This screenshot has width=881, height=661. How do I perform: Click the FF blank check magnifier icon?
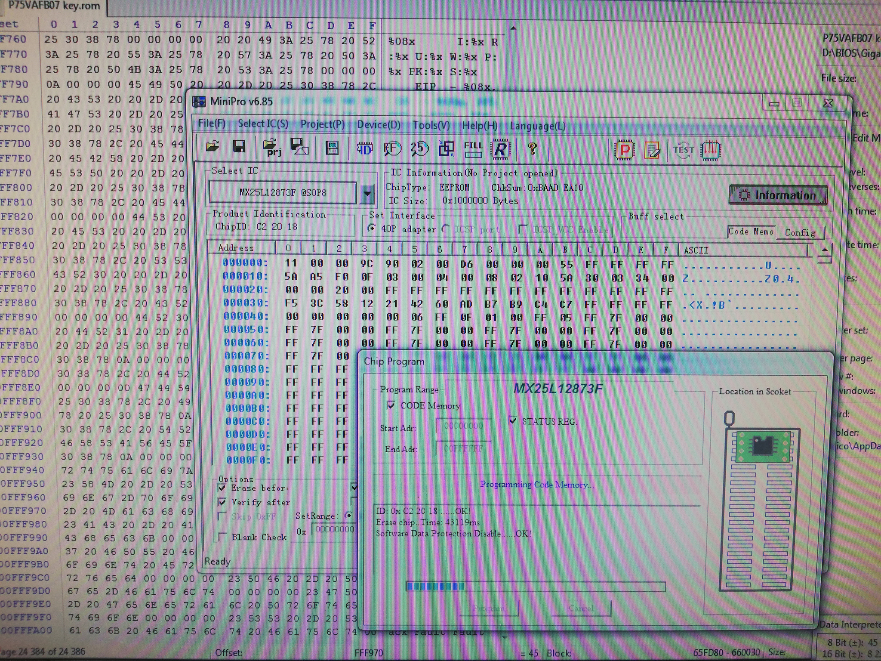pos(392,149)
